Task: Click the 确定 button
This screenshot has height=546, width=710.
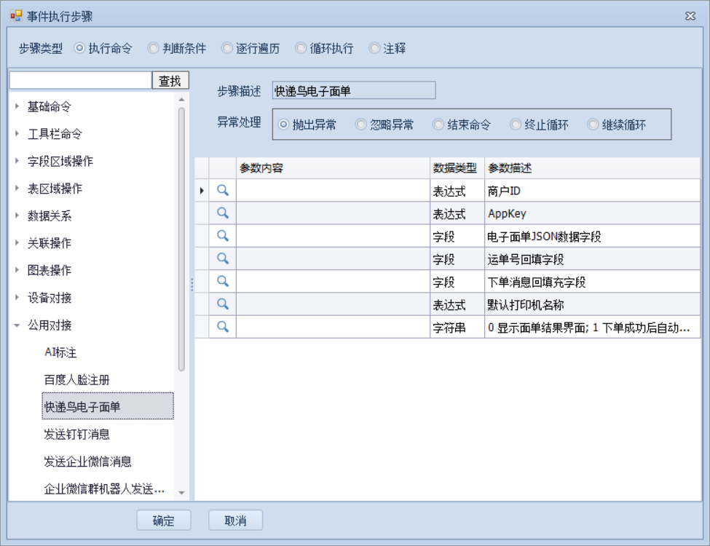Action: click(x=164, y=521)
